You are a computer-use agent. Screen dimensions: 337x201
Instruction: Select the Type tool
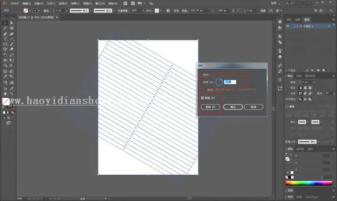5,39
